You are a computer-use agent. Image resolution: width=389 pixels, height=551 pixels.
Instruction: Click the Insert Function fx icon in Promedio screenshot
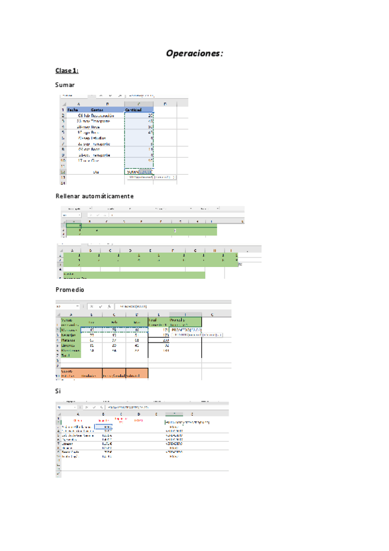pyautogui.click(x=109, y=307)
